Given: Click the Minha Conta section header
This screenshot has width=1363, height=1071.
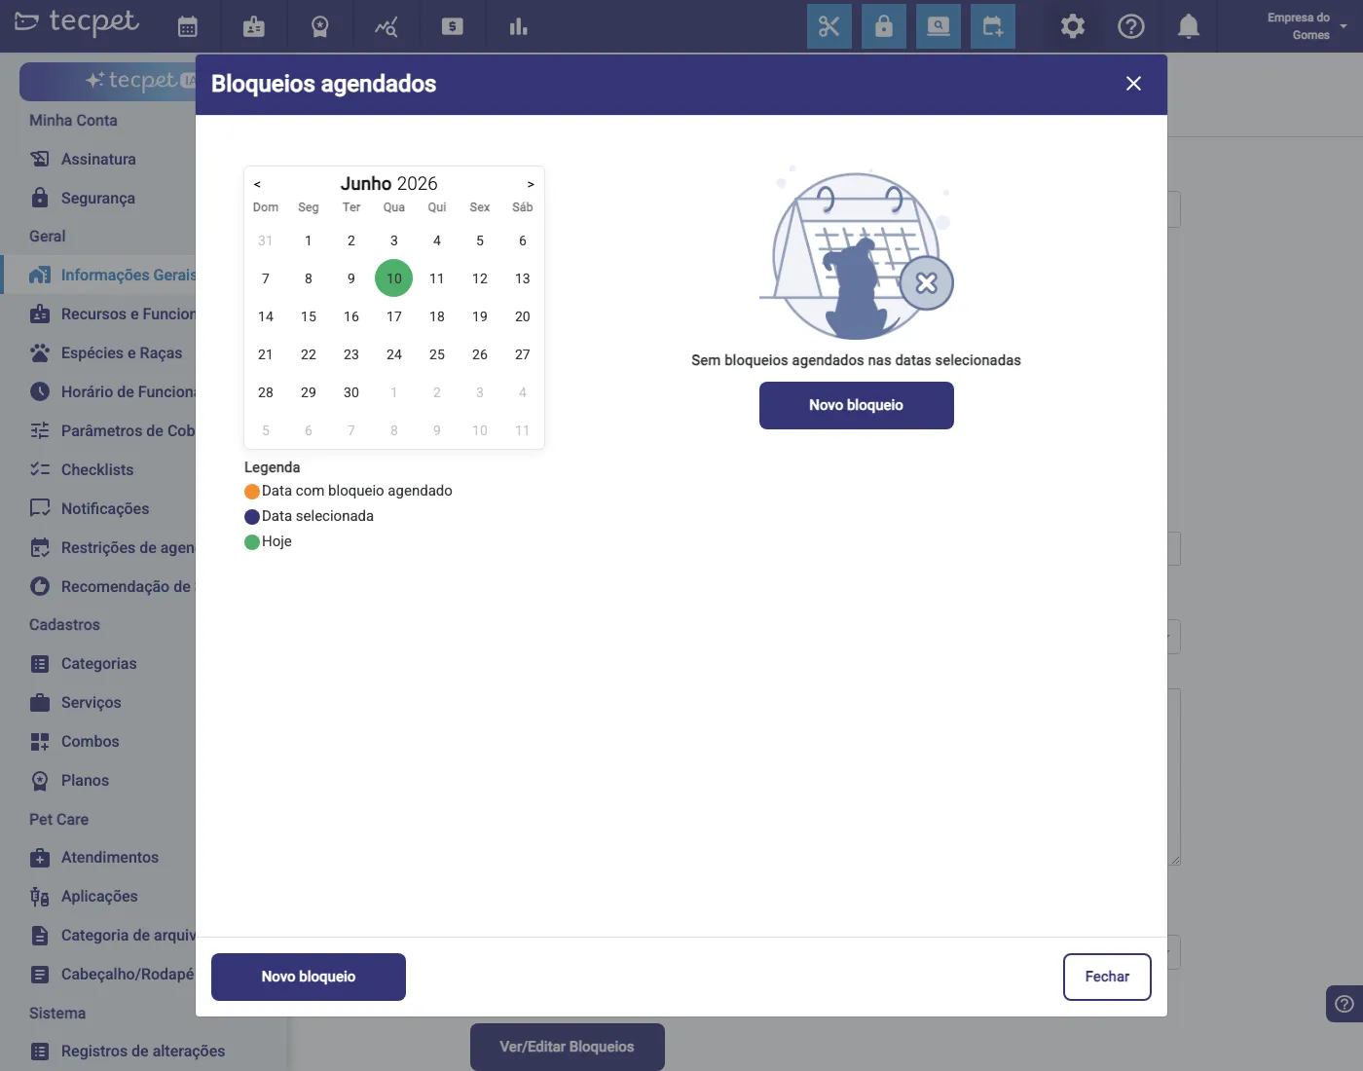Looking at the screenshot, I should [x=73, y=121].
